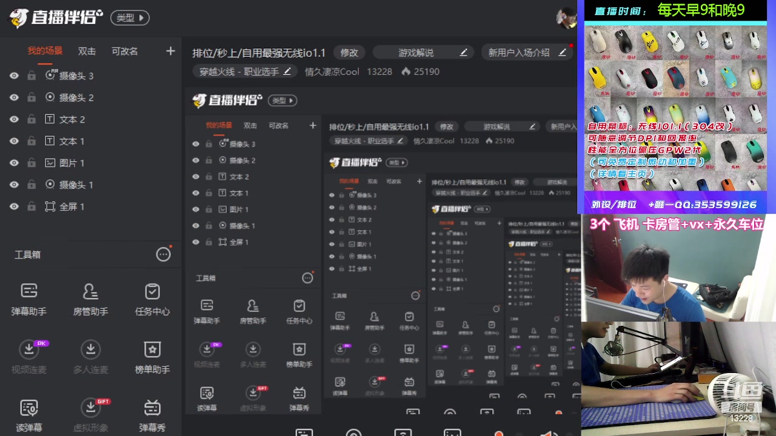Hide the 全屏 1 source
Screen dimensions: 776x436
[14, 206]
